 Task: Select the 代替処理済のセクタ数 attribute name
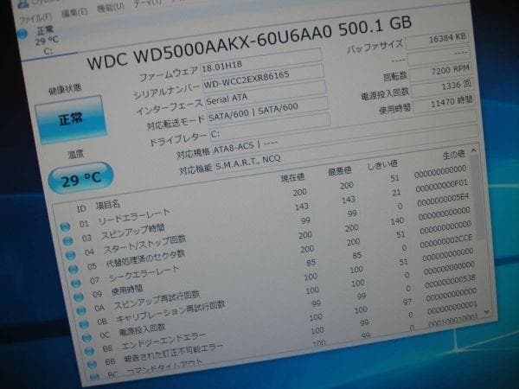tap(145, 259)
